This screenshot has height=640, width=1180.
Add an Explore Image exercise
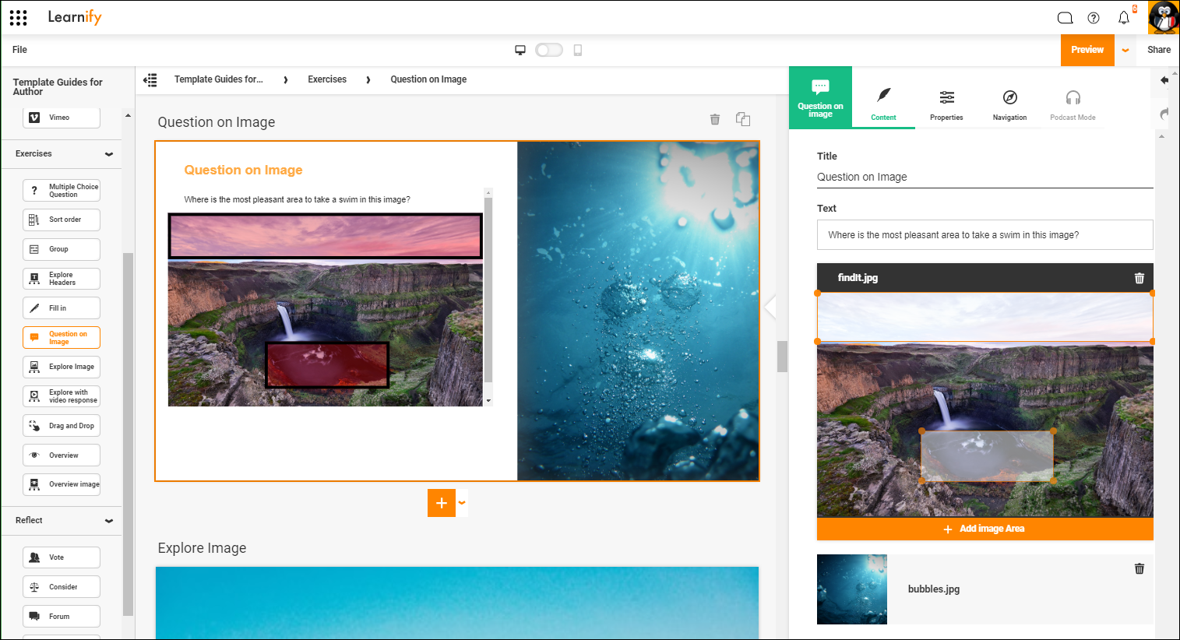(x=62, y=367)
